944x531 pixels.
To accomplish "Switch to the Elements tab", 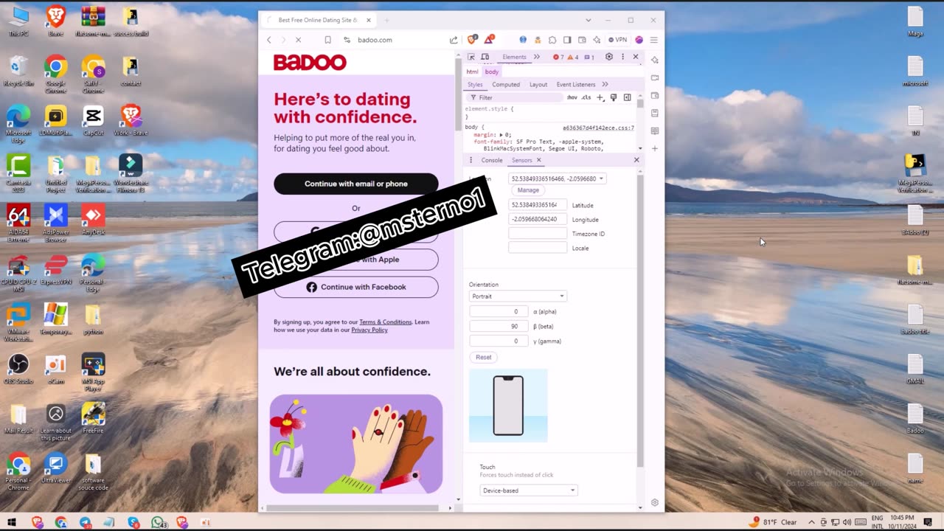I will [x=514, y=57].
